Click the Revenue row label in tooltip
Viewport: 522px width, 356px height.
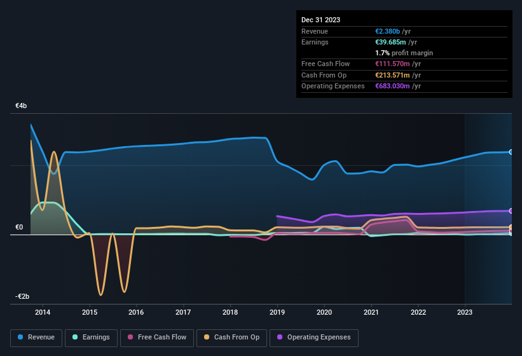point(315,31)
